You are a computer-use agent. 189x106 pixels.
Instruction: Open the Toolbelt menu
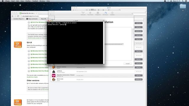[x=35, y=1]
